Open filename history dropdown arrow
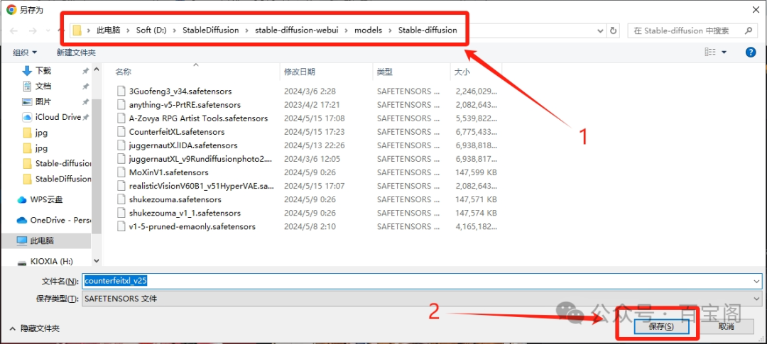Viewport: 767px width, 344px height. 757,281
